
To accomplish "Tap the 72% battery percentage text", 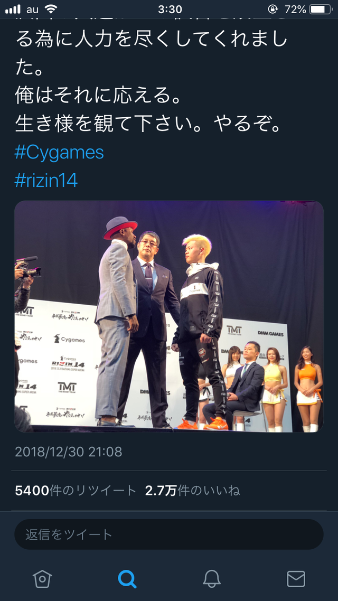I will point(295,9).
